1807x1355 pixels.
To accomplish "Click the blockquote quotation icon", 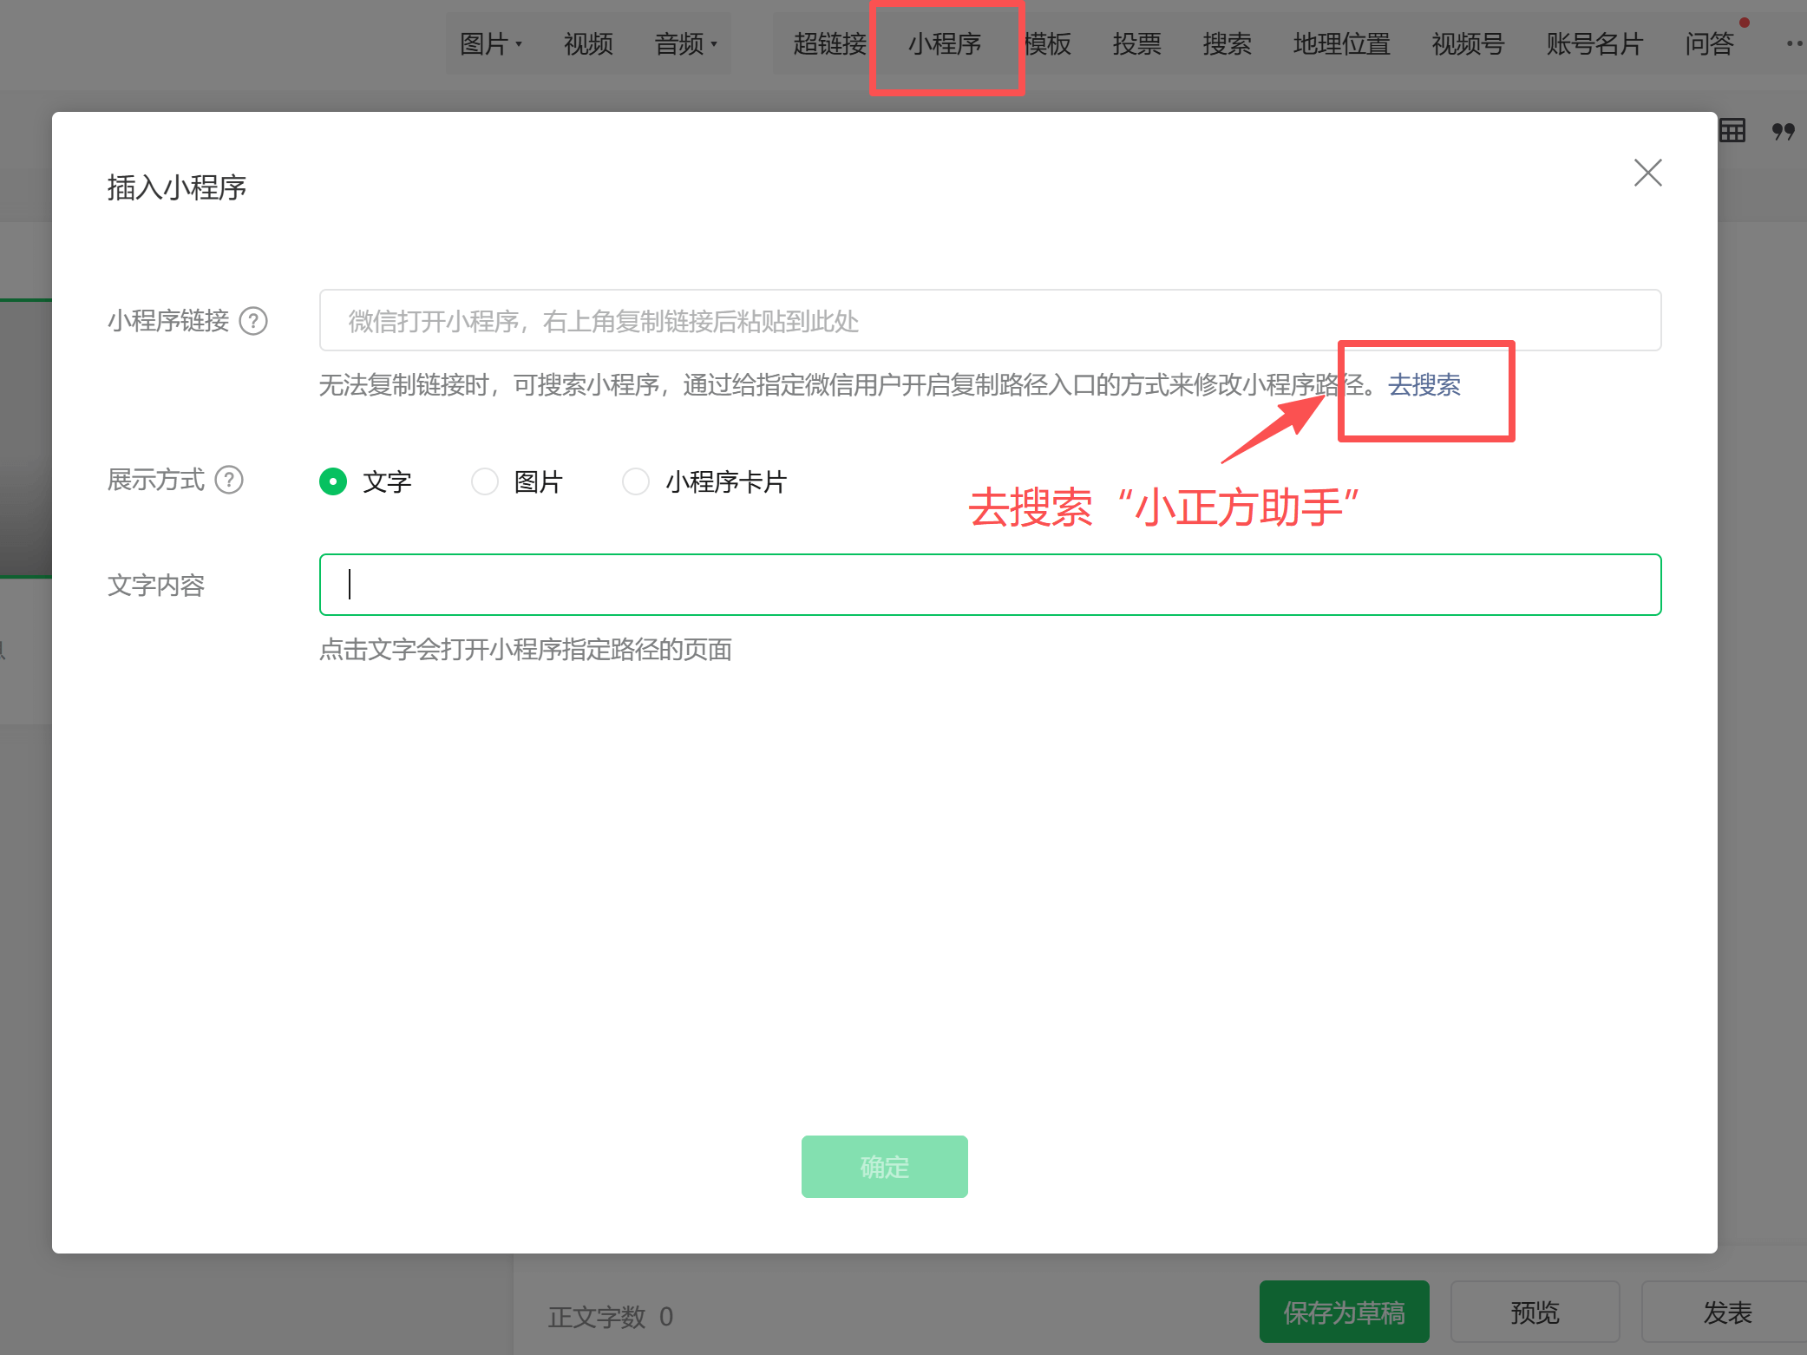I will coord(1783,131).
